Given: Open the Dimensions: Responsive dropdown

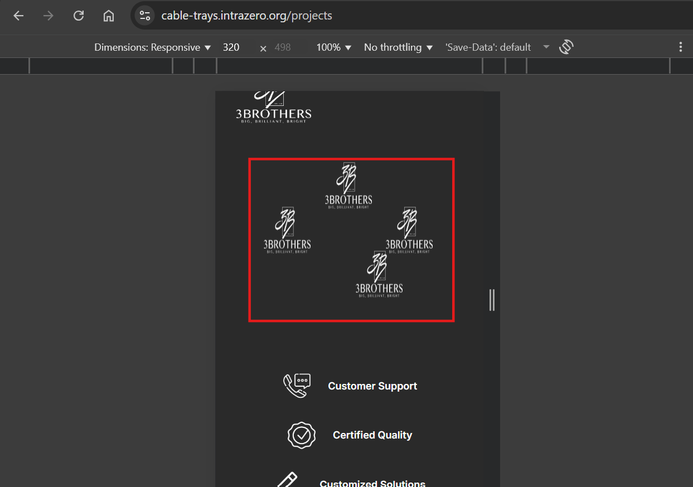Looking at the screenshot, I should (152, 47).
